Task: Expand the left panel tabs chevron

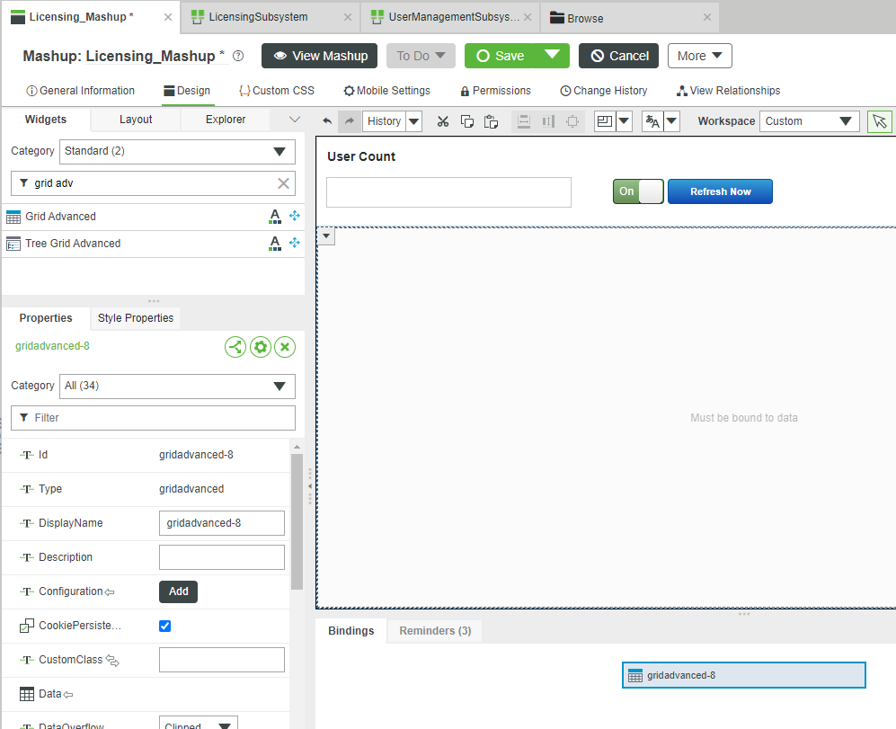Action: 294,120
